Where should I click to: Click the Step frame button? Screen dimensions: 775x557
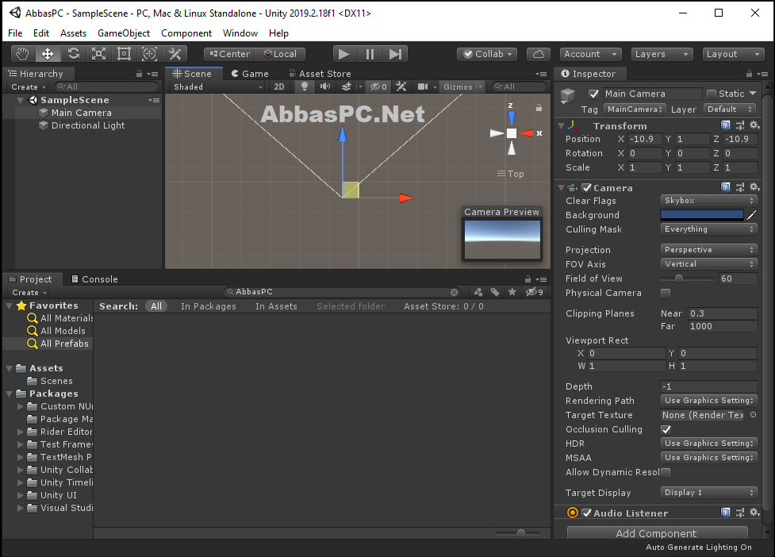(395, 54)
